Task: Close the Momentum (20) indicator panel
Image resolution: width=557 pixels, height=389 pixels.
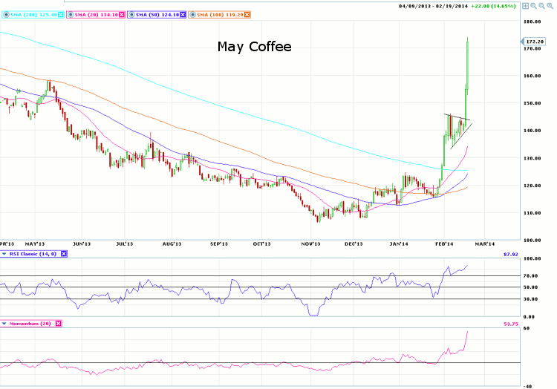Action: [x=58, y=324]
